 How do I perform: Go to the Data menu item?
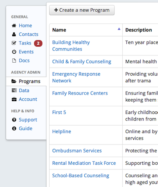(x=24, y=90)
